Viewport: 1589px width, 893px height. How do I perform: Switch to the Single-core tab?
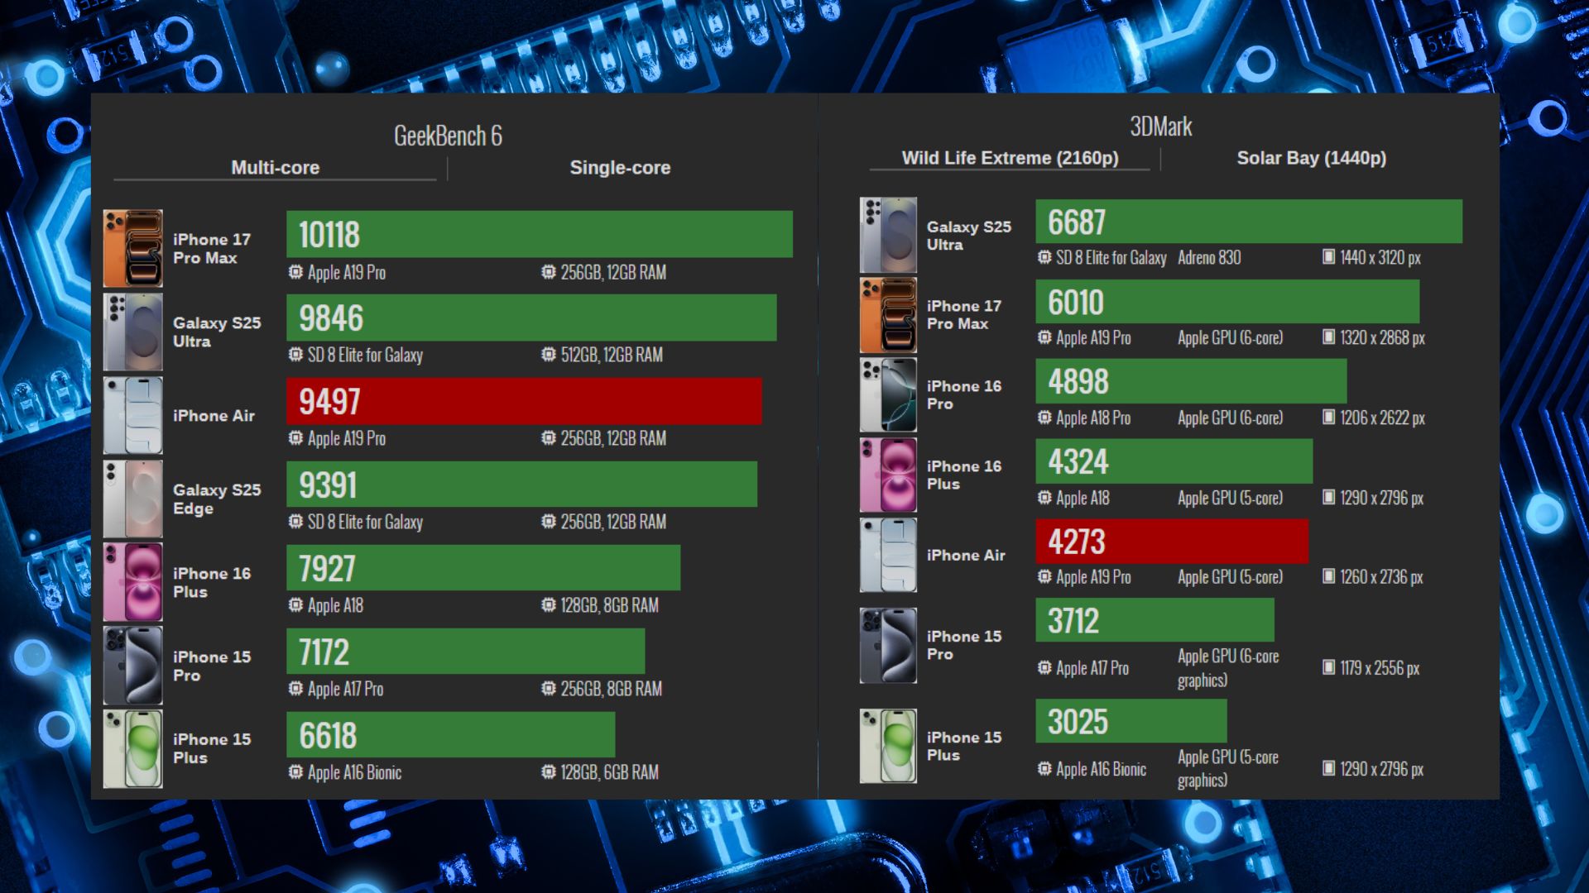pos(620,168)
